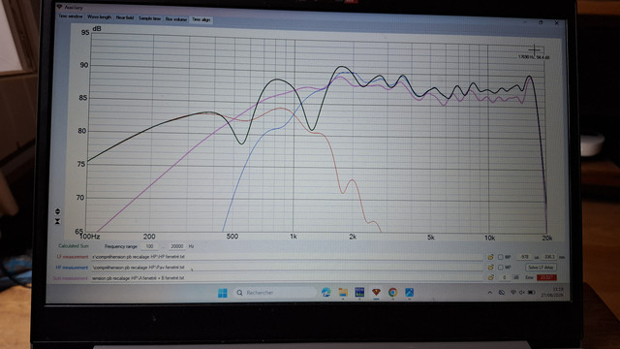Open the Photos app taskbar icon

tap(409, 293)
